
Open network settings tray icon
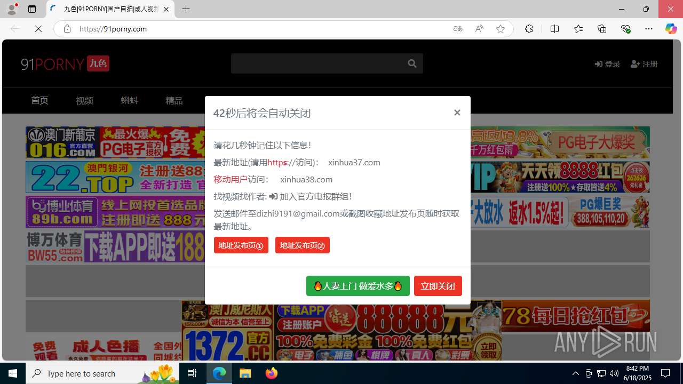601,373
